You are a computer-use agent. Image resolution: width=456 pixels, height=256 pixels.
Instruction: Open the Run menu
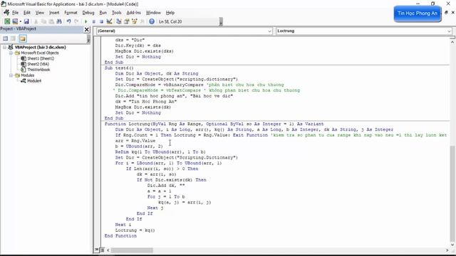point(103,13)
